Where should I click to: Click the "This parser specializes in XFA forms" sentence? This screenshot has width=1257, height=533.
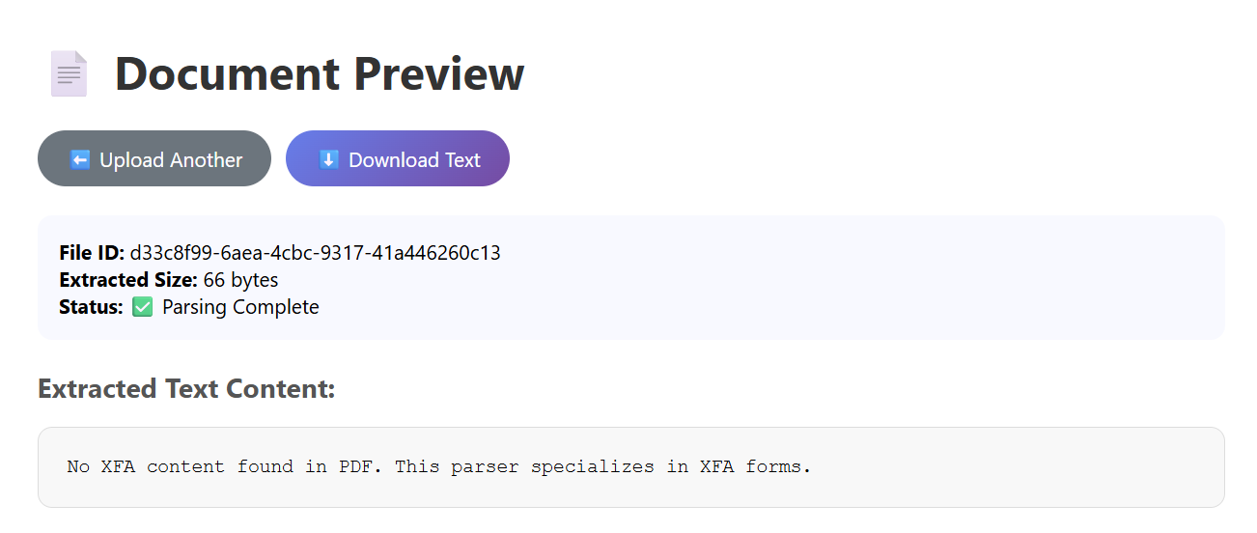tap(602, 467)
